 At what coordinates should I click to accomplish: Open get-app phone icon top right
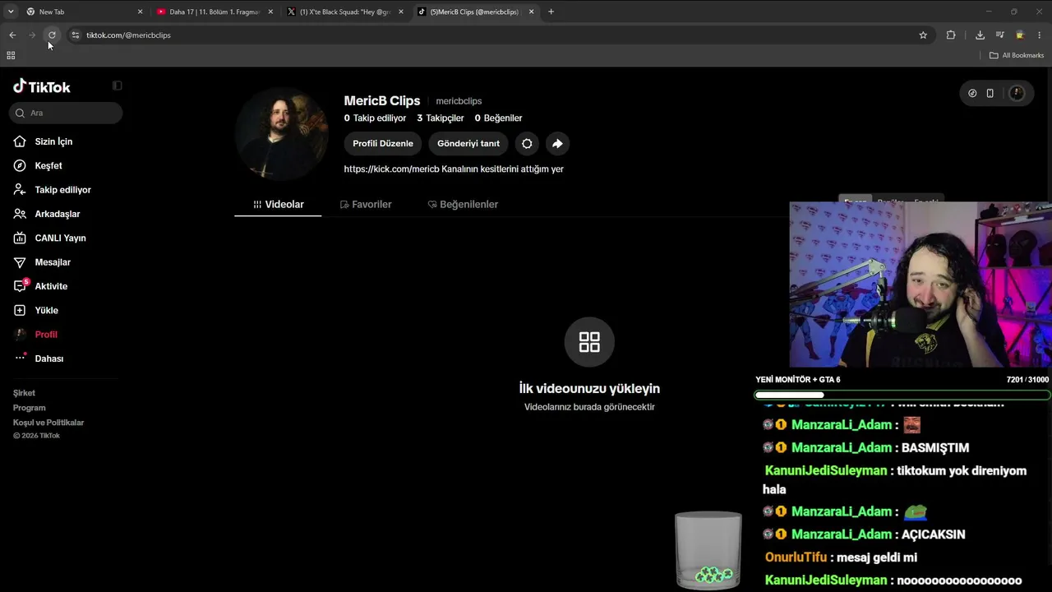(x=990, y=93)
